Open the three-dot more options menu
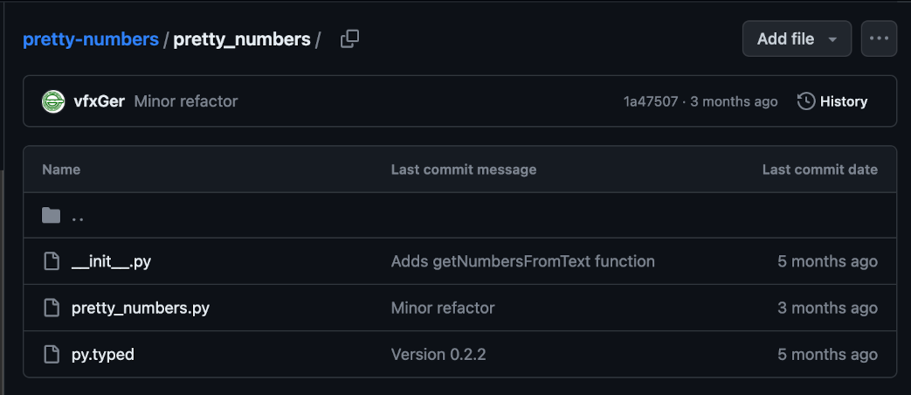Screen dimensions: 911x395 (879, 39)
